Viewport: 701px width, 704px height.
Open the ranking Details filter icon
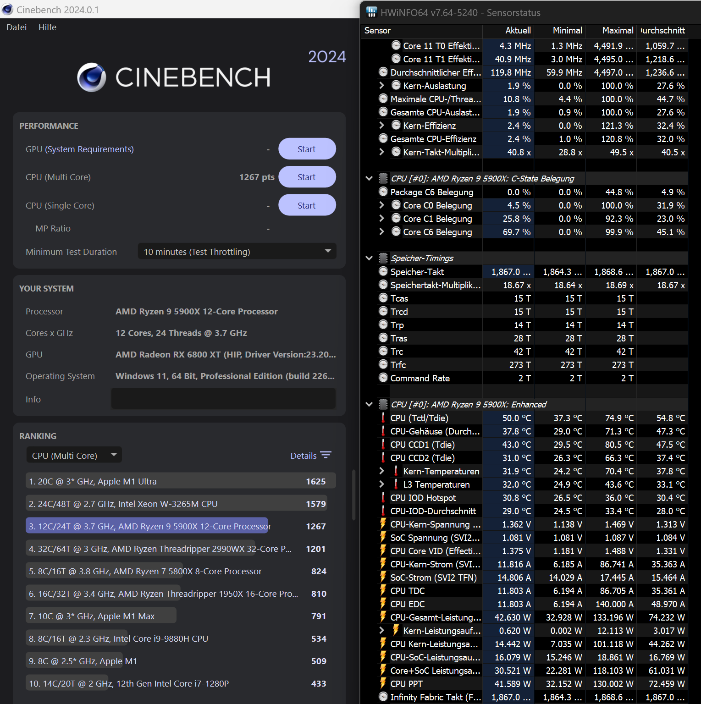(326, 455)
